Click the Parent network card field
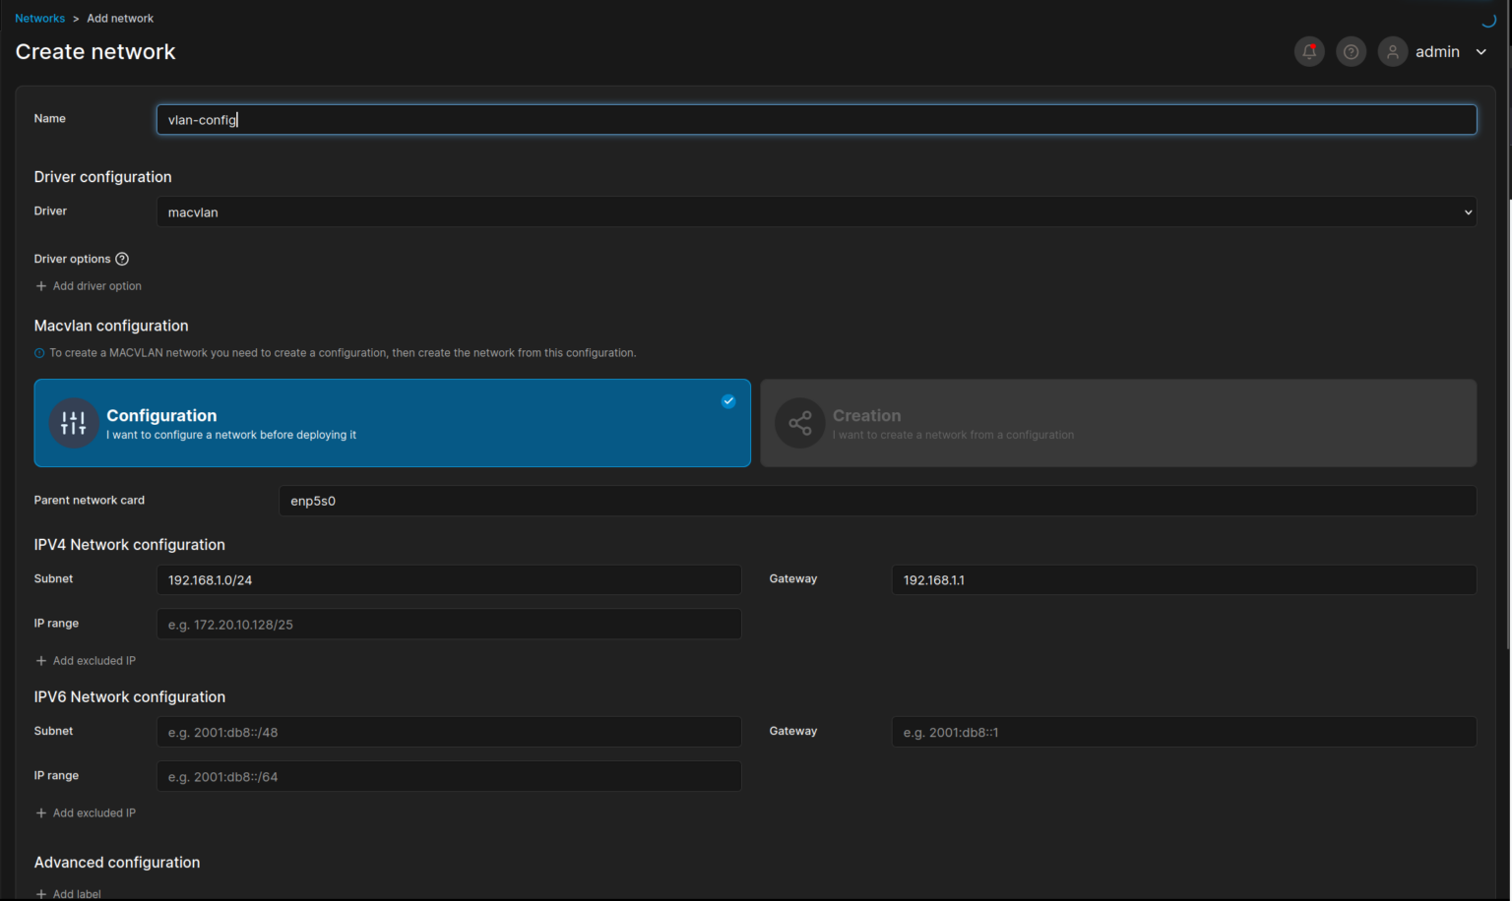Viewport: 1512px width, 901px height. pos(876,501)
